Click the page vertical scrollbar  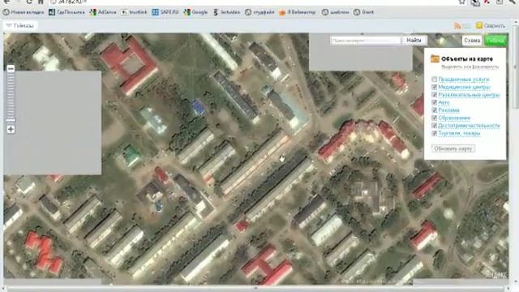point(516,152)
